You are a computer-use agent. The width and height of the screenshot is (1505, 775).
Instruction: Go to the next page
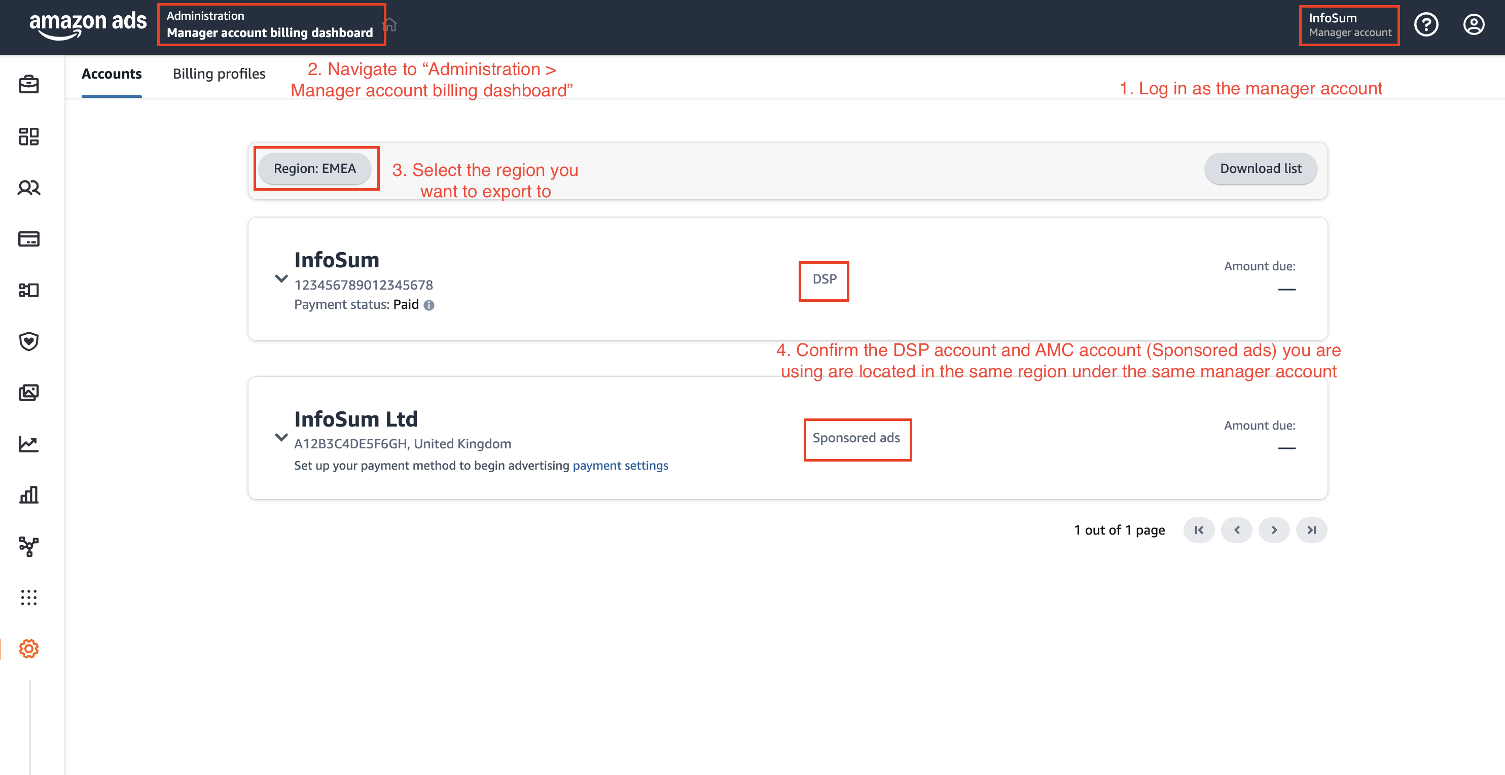tap(1274, 530)
